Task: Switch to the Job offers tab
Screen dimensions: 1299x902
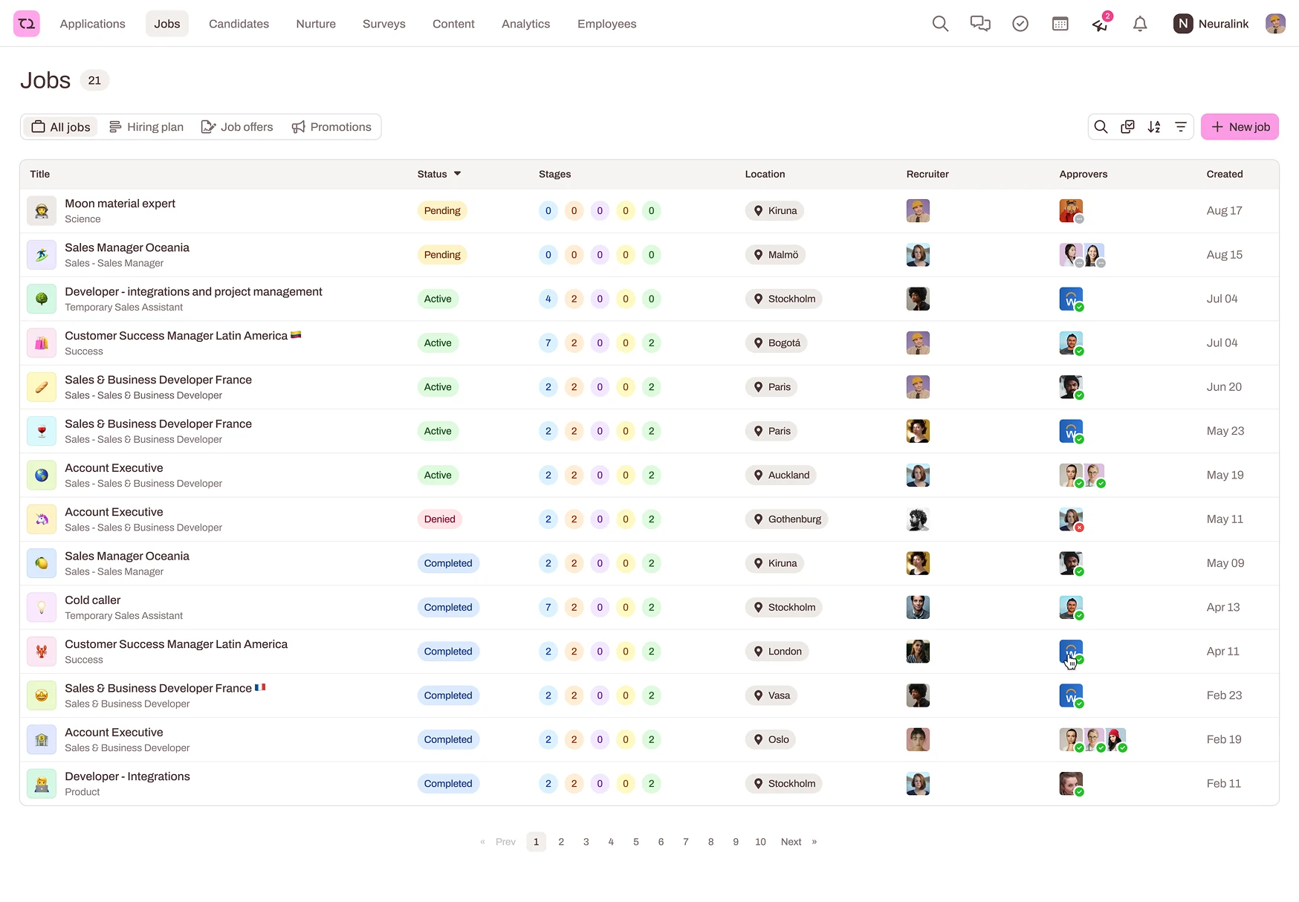Action: click(237, 127)
